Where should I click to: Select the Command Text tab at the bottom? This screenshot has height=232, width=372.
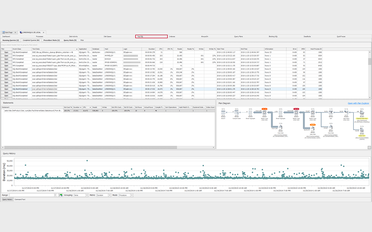[21, 199]
